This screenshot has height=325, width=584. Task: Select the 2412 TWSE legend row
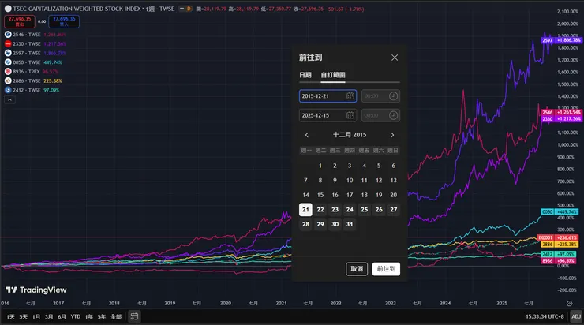[x=32, y=90]
